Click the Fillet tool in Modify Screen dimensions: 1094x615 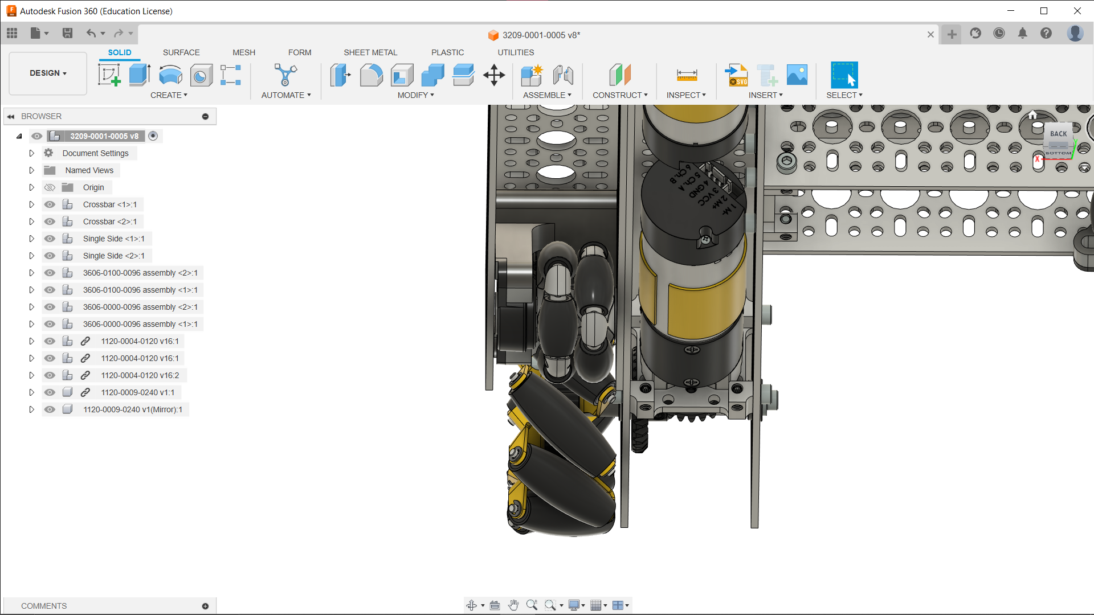371,75
